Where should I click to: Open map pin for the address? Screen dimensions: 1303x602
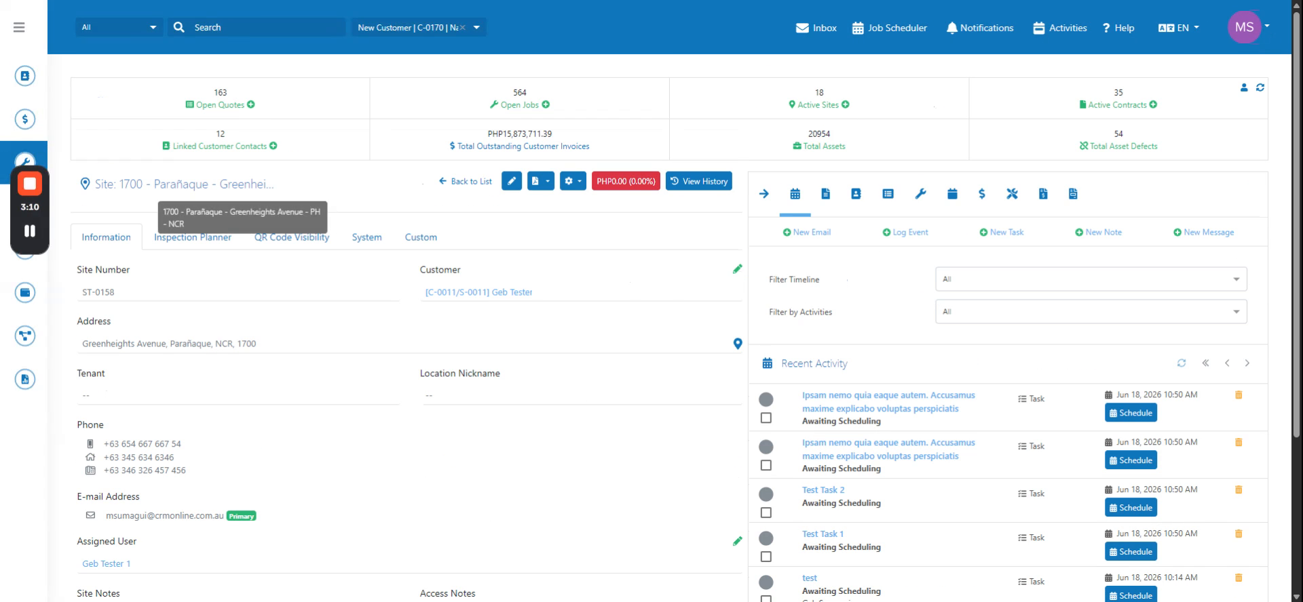(x=738, y=344)
